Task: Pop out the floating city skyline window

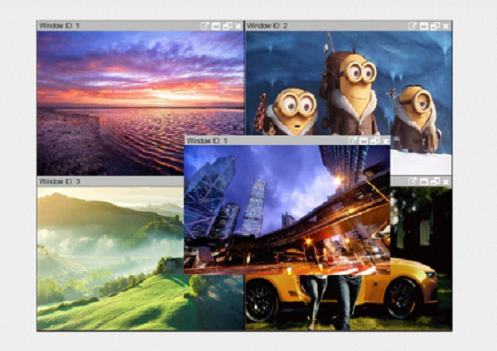Action: coord(353,142)
